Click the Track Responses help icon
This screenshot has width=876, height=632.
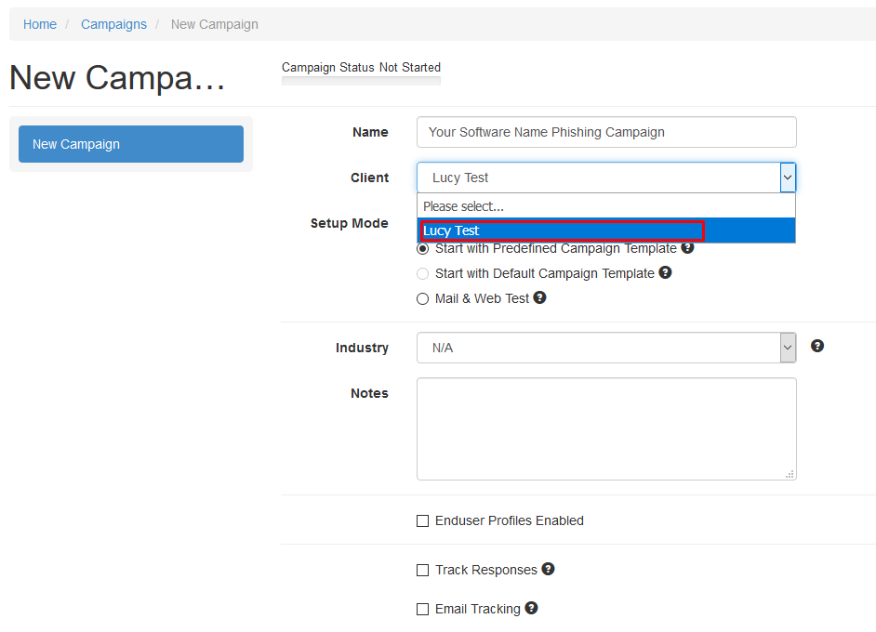pyautogui.click(x=548, y=569)
